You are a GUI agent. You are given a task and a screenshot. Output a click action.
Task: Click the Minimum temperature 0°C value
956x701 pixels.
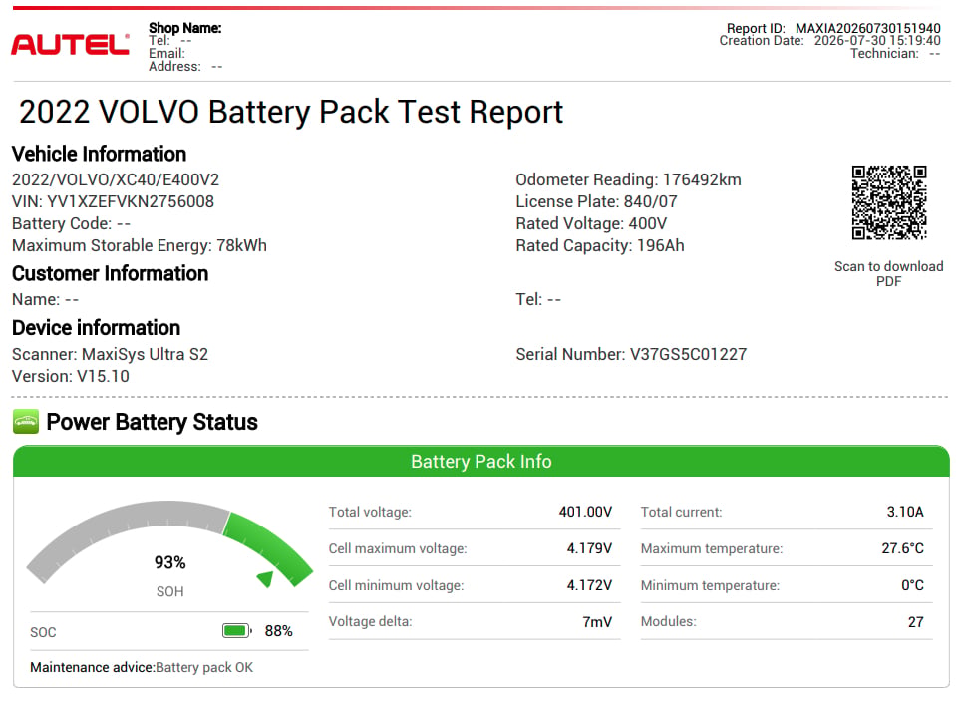click(912, 585)
